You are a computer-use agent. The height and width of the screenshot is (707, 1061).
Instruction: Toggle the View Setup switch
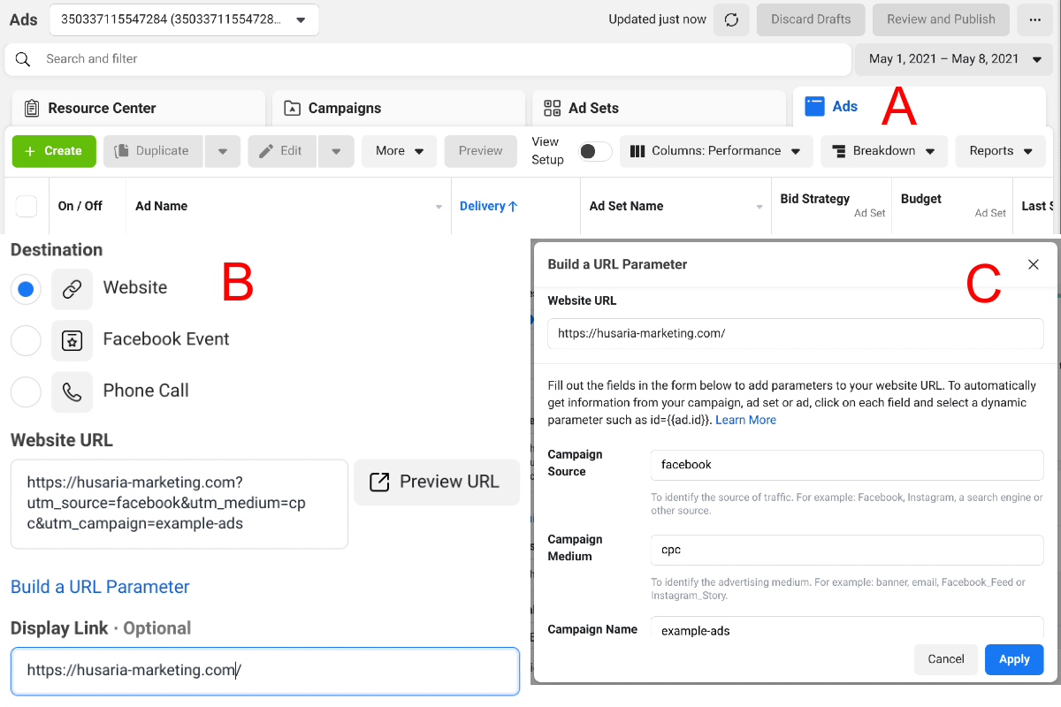595,151
